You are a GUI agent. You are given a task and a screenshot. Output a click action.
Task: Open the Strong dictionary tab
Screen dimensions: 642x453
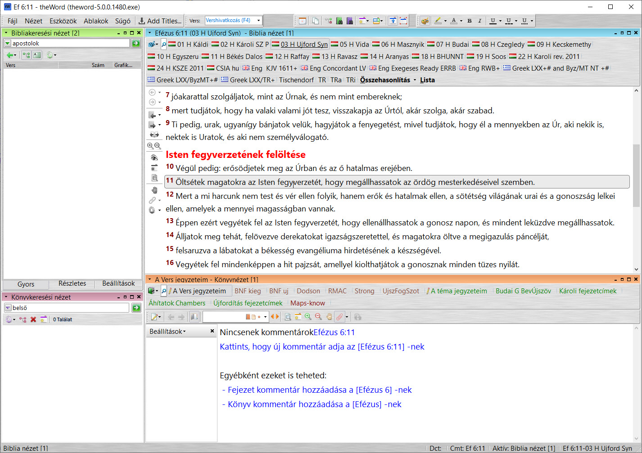point(364,291)
